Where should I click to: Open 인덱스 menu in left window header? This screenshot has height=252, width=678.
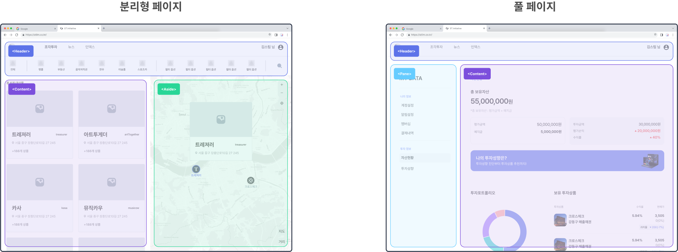90,47
